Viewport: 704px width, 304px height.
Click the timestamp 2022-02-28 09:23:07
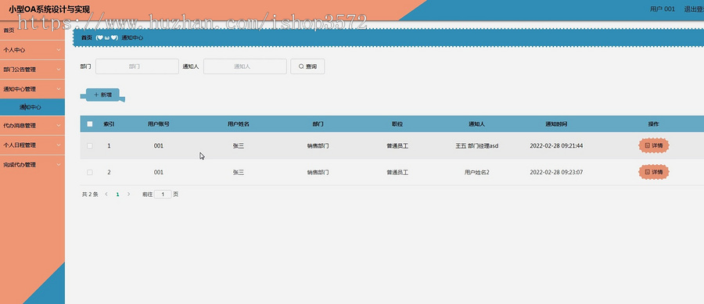click(x=556, y=172)
